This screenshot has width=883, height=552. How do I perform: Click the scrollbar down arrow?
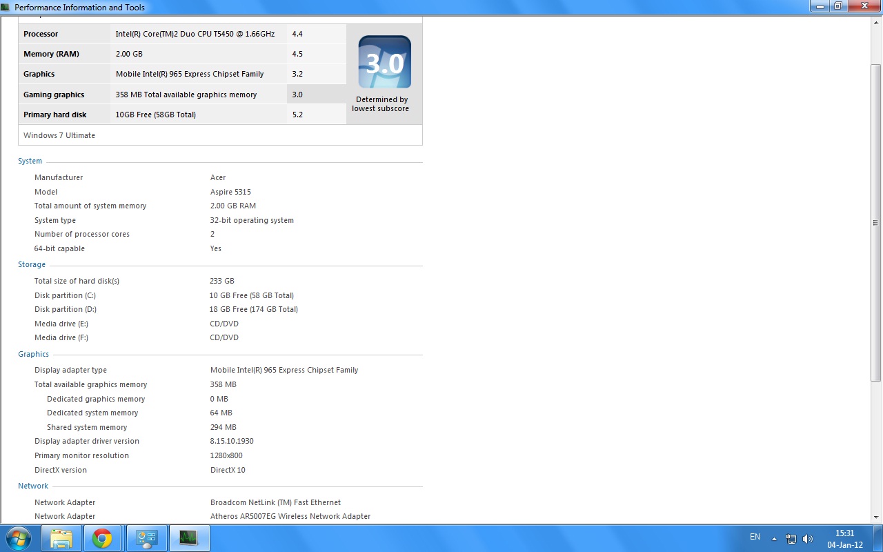coord(875,517)
